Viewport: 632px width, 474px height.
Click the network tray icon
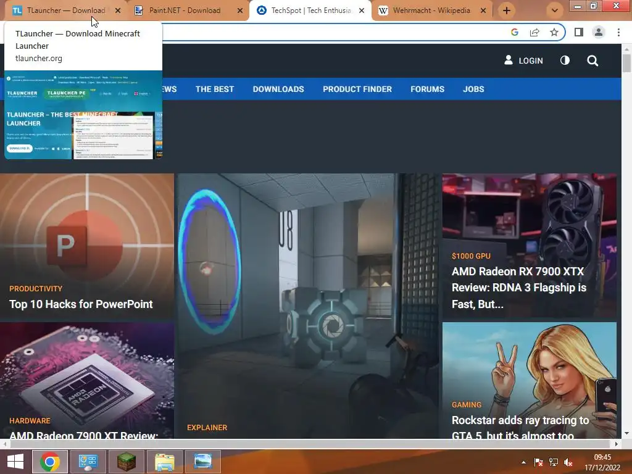pos(554,462)
